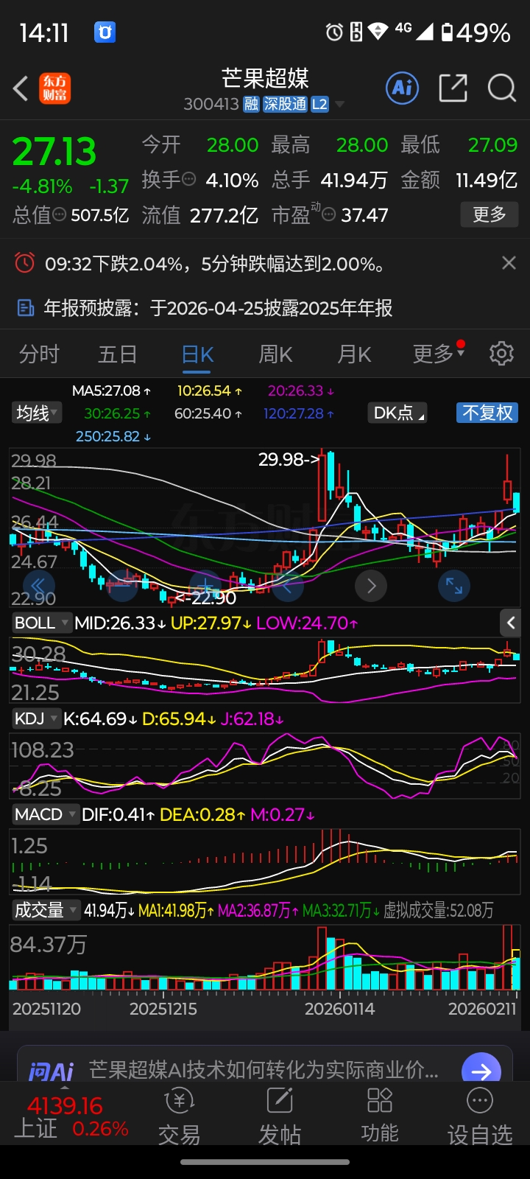Open the blue app notification icon in status bar
Image resolution: width=530 pixels, height=1179 pixels.
point(105,32)
